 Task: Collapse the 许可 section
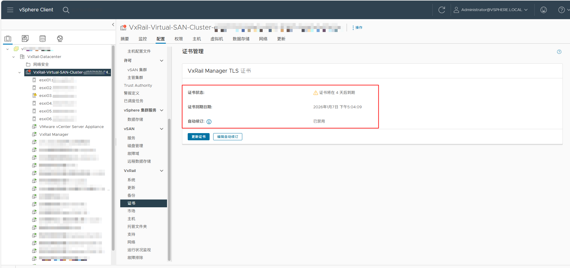click(162, 60)
